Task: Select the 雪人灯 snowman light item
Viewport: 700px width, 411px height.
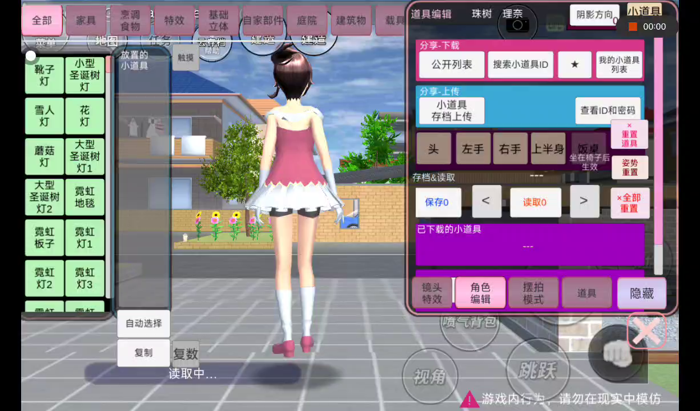Action: tap(45, 116)
